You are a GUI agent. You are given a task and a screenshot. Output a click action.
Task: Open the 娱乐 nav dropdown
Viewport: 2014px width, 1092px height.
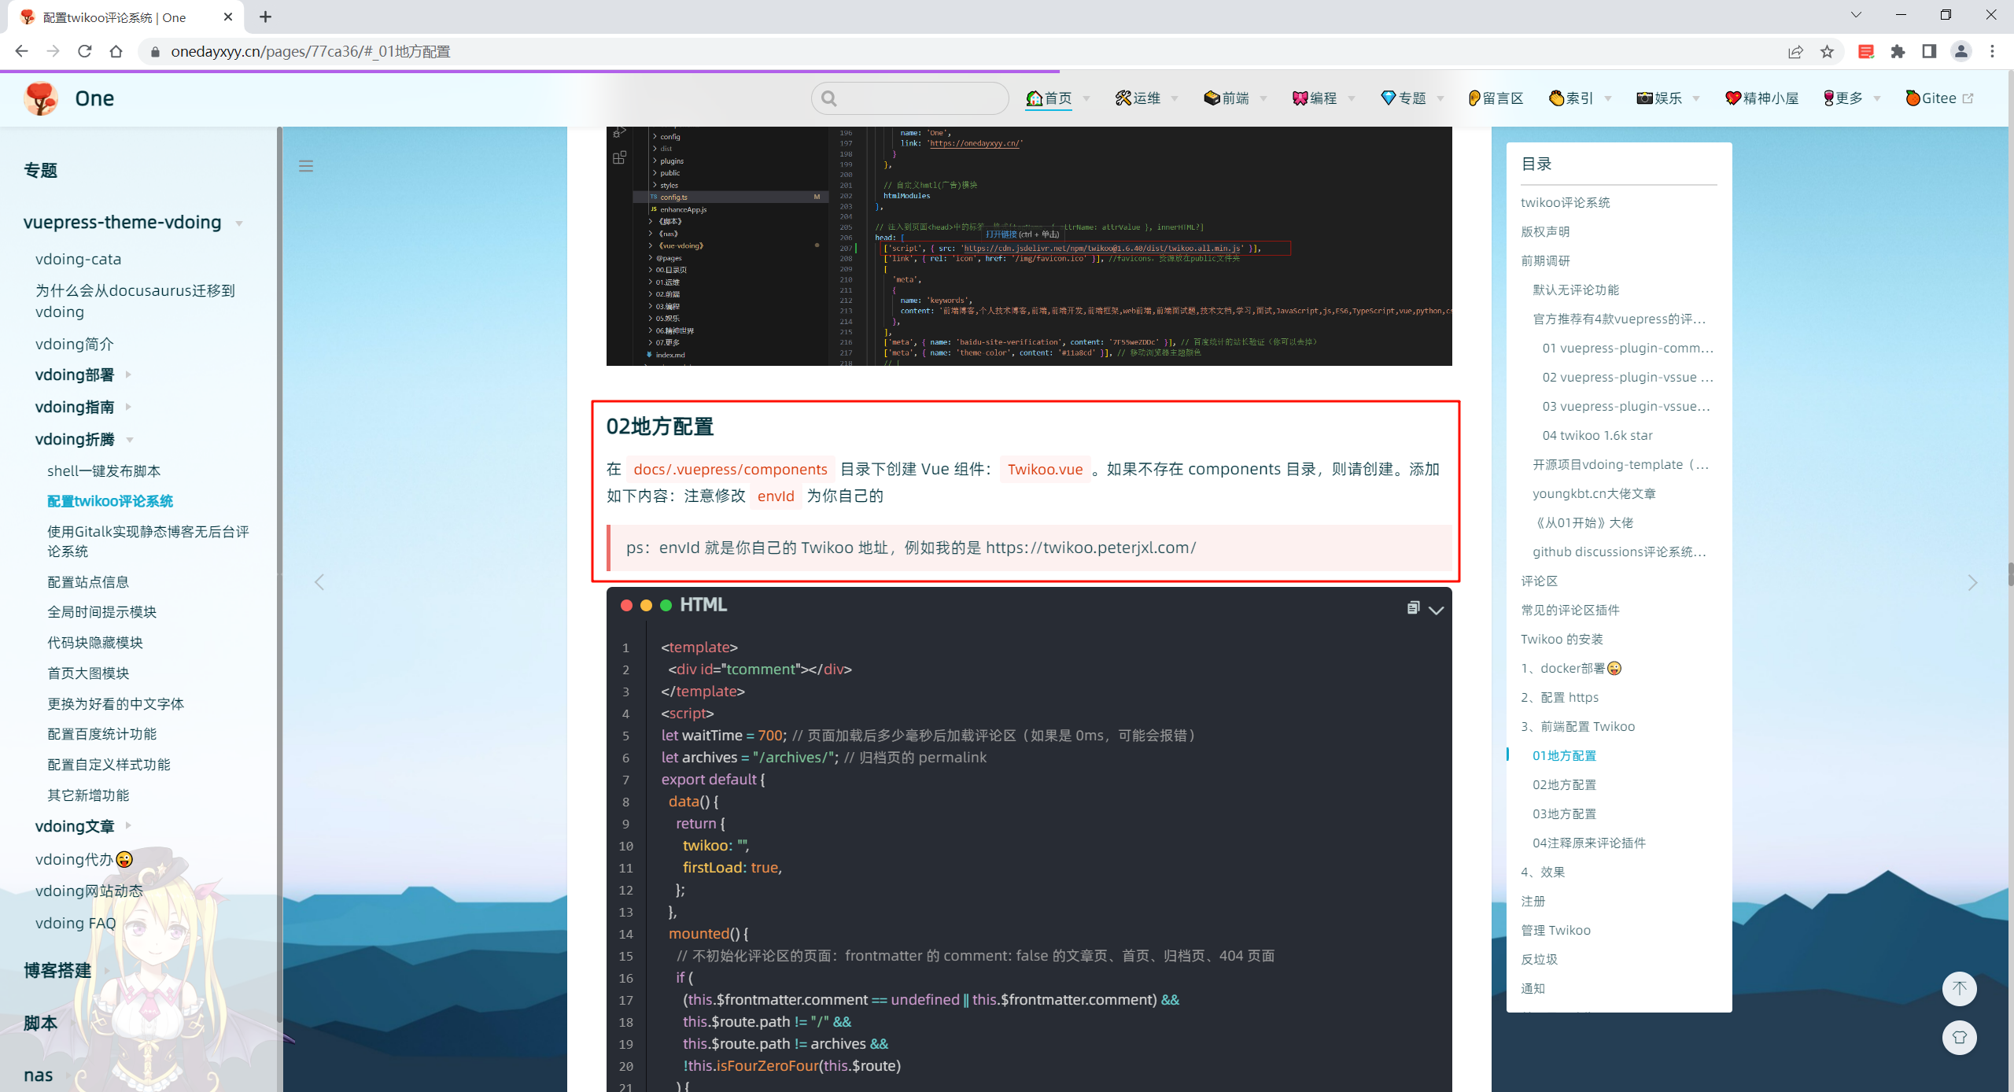[x=1668, y=98]
